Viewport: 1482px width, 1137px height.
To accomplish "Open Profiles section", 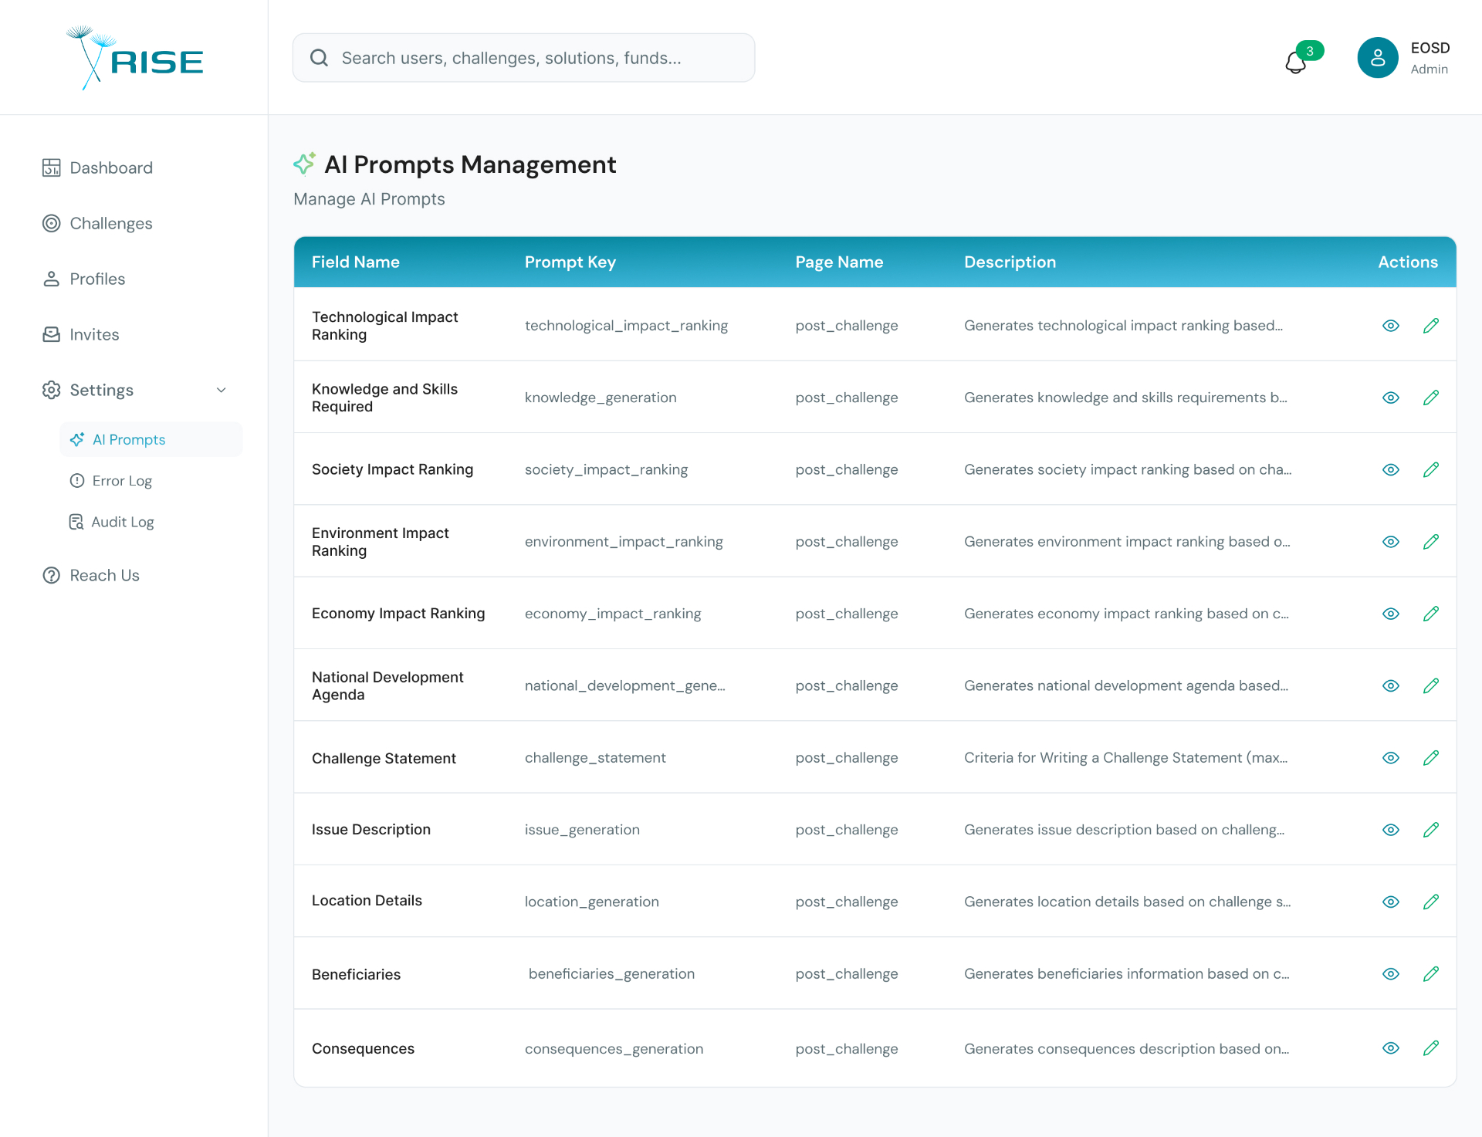I will tap(83, 279).
